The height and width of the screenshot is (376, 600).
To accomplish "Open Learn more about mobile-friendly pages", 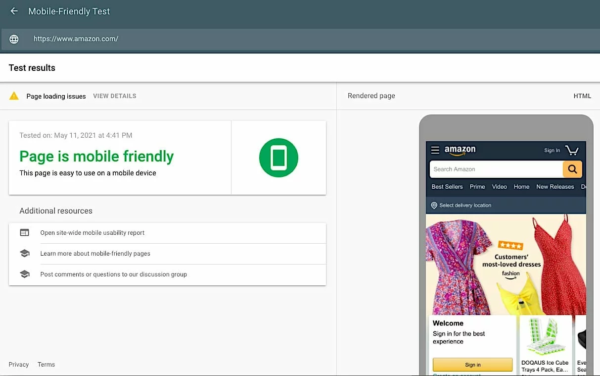I will (x=167, y=254).
